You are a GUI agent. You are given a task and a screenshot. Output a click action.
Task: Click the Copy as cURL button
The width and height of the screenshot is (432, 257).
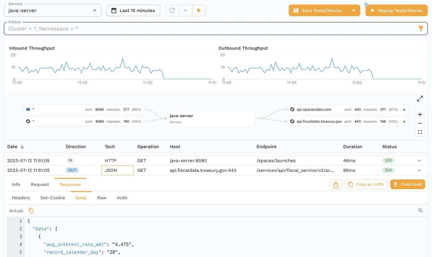366,184
